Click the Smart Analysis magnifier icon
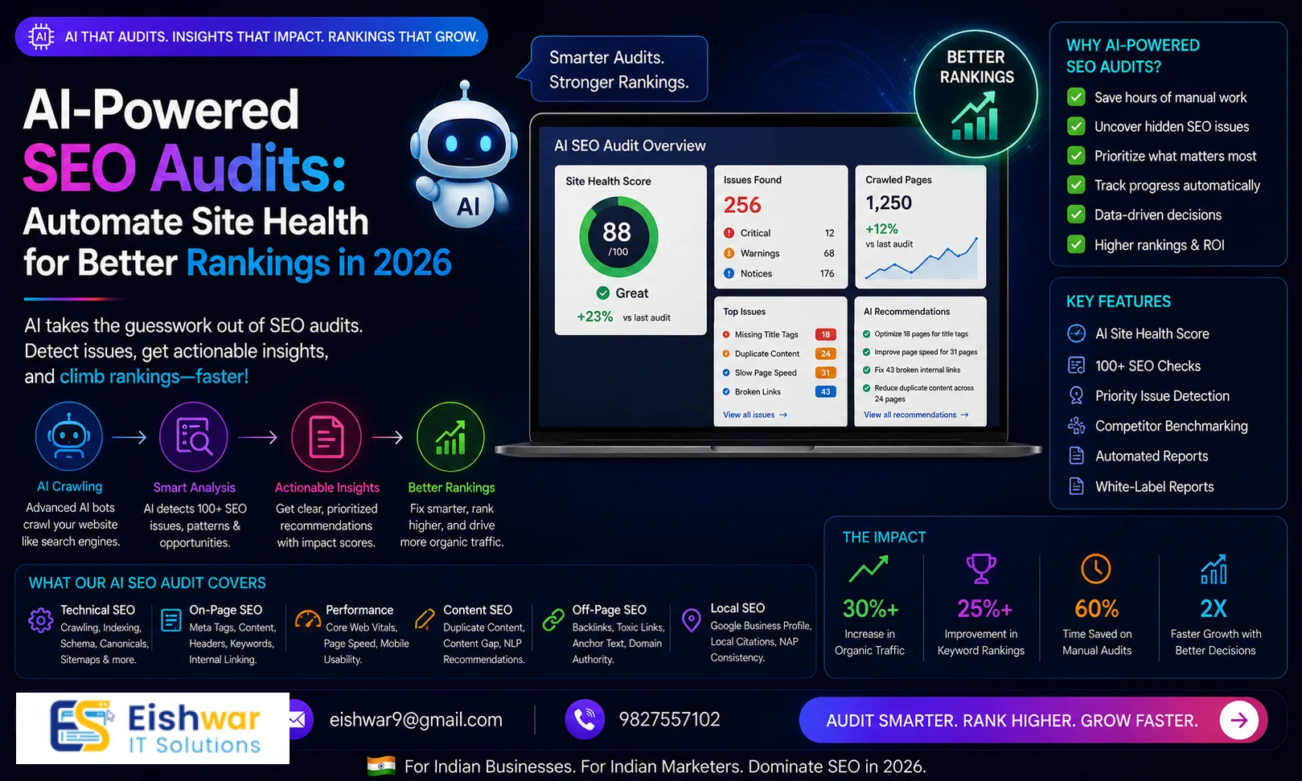The width and height of the screenshot is (1302, 781). pos(194,437)
